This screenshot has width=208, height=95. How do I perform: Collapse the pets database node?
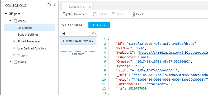[6, 14]
